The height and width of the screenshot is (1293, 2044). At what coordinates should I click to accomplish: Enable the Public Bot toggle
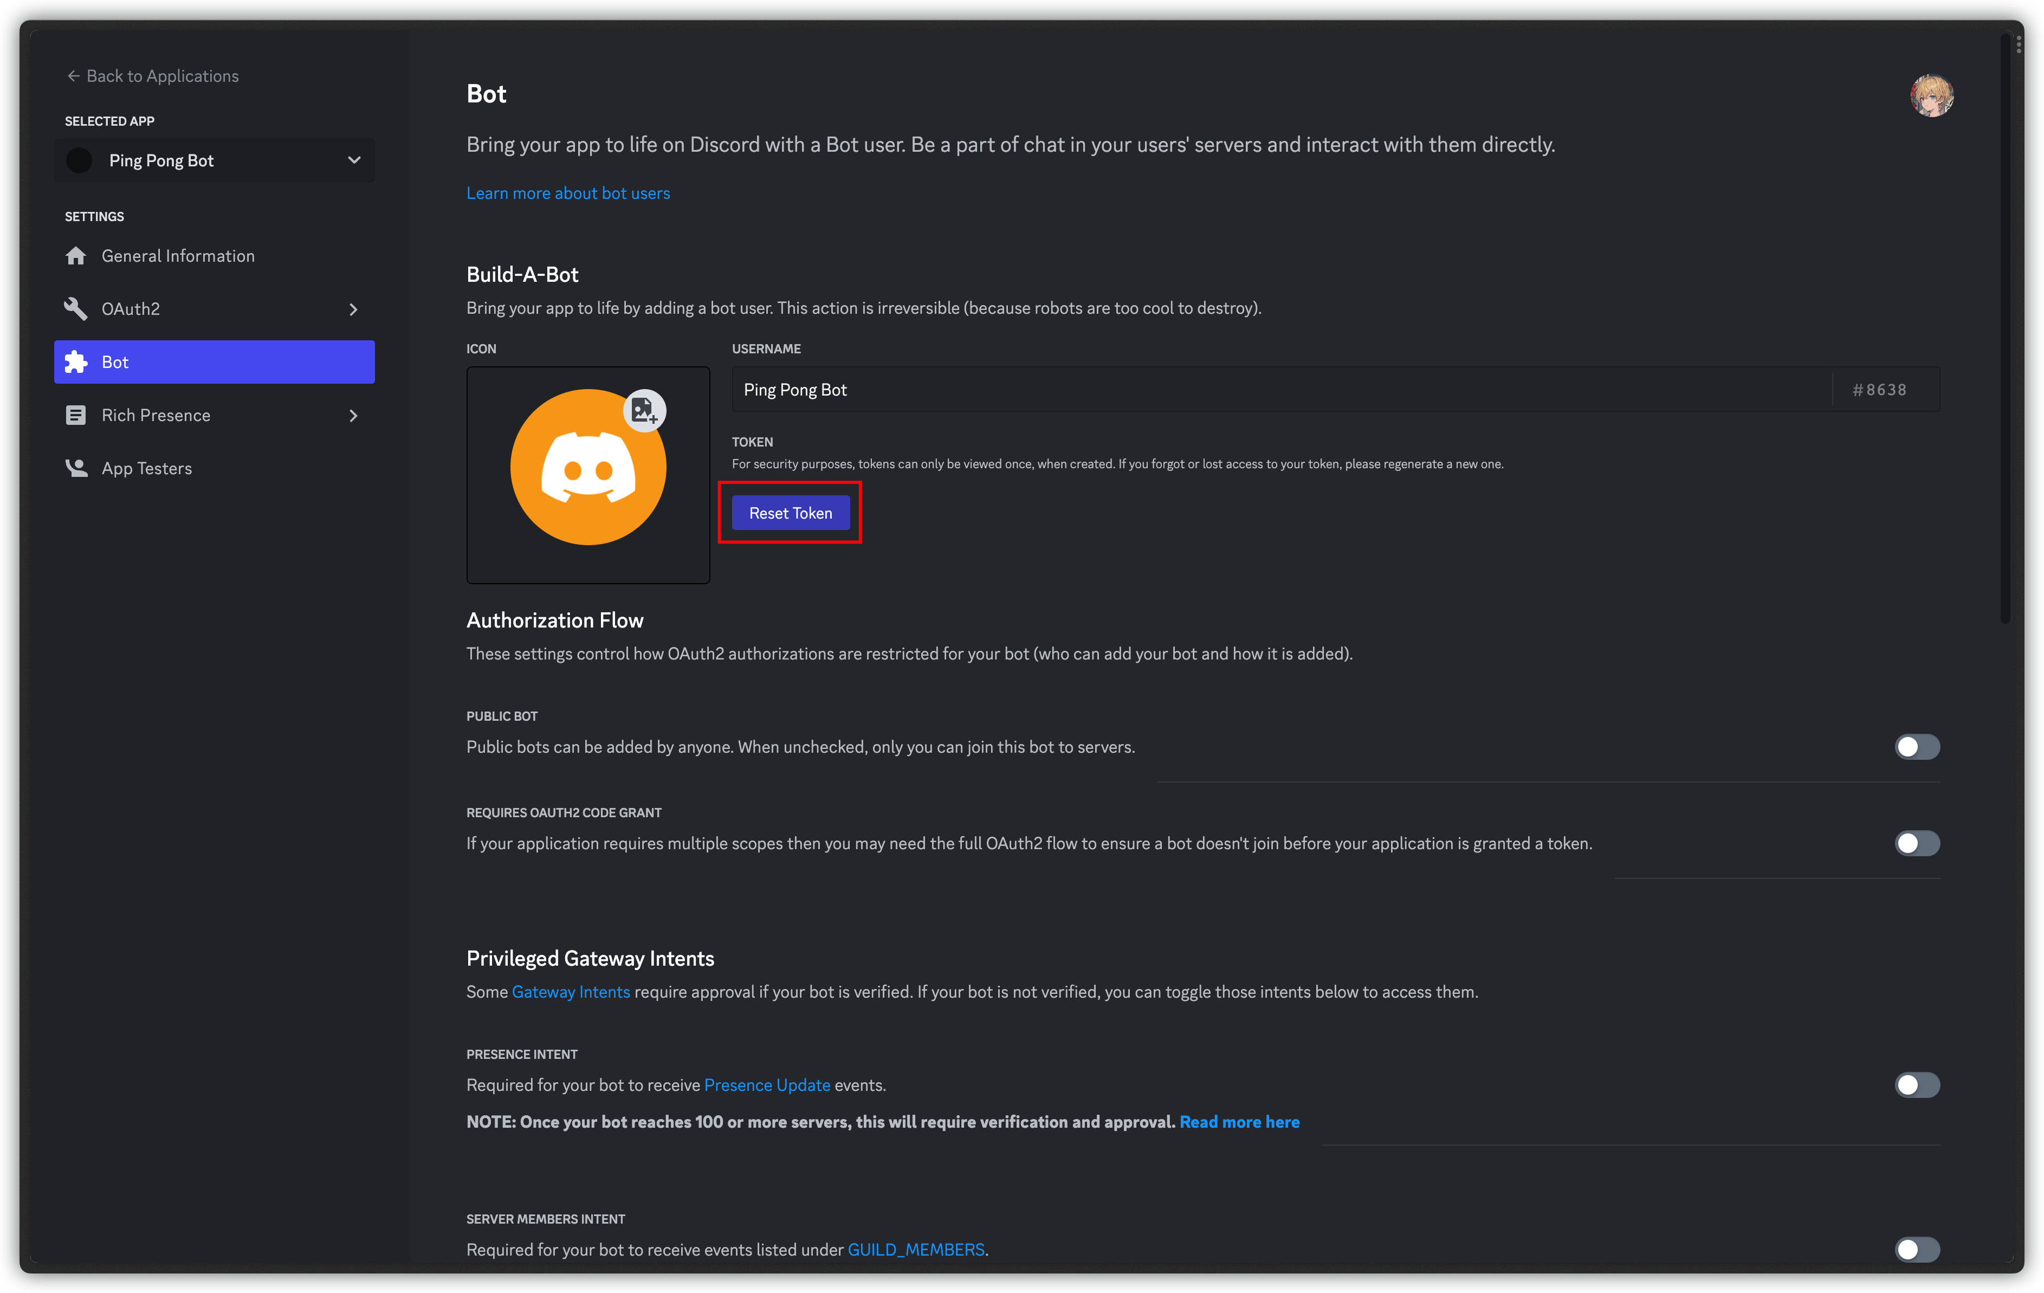click(1918, 746)
